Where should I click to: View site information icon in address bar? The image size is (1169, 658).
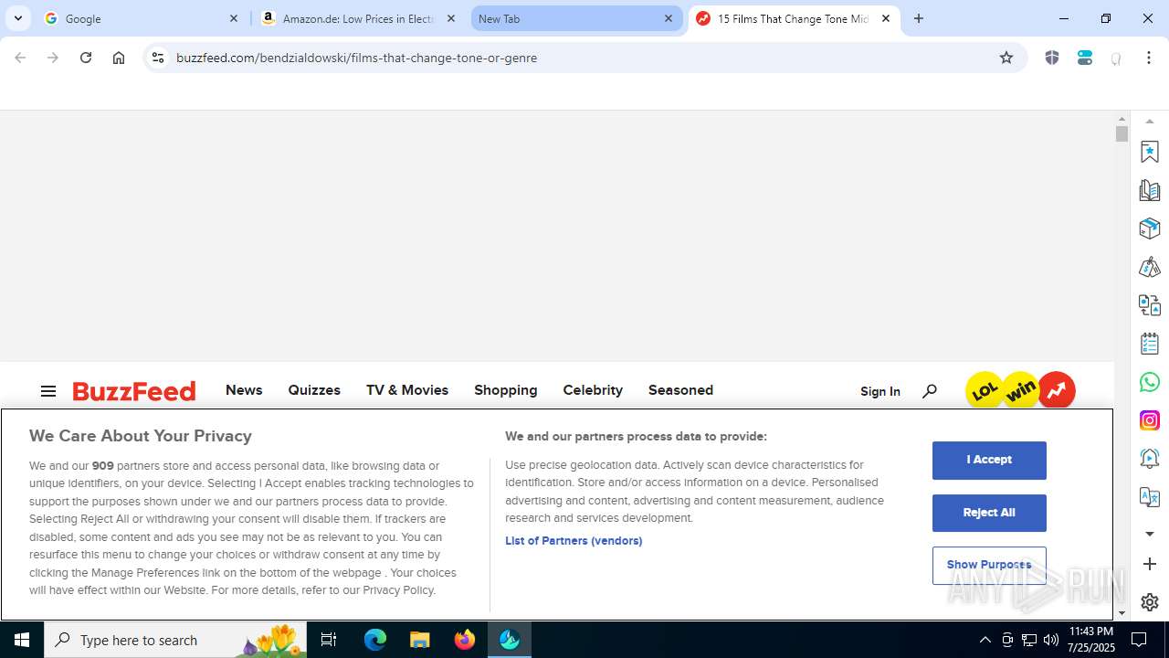[157, 58]
